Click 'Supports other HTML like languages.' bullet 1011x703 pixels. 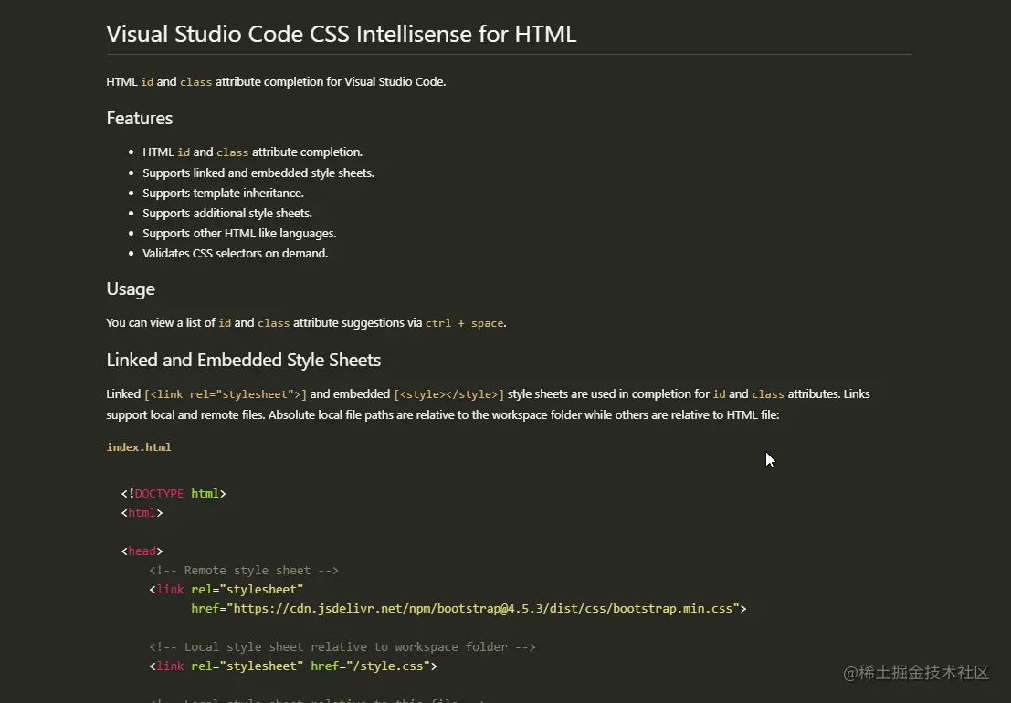point(239,233)
